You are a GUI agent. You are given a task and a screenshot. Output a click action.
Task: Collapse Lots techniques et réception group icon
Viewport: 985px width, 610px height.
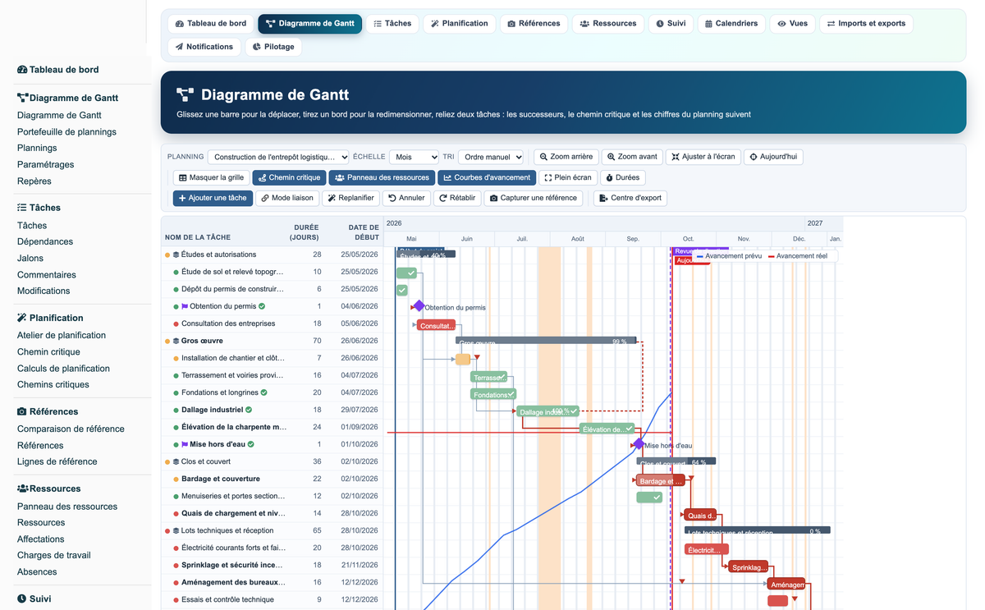[x=176, y=530]
